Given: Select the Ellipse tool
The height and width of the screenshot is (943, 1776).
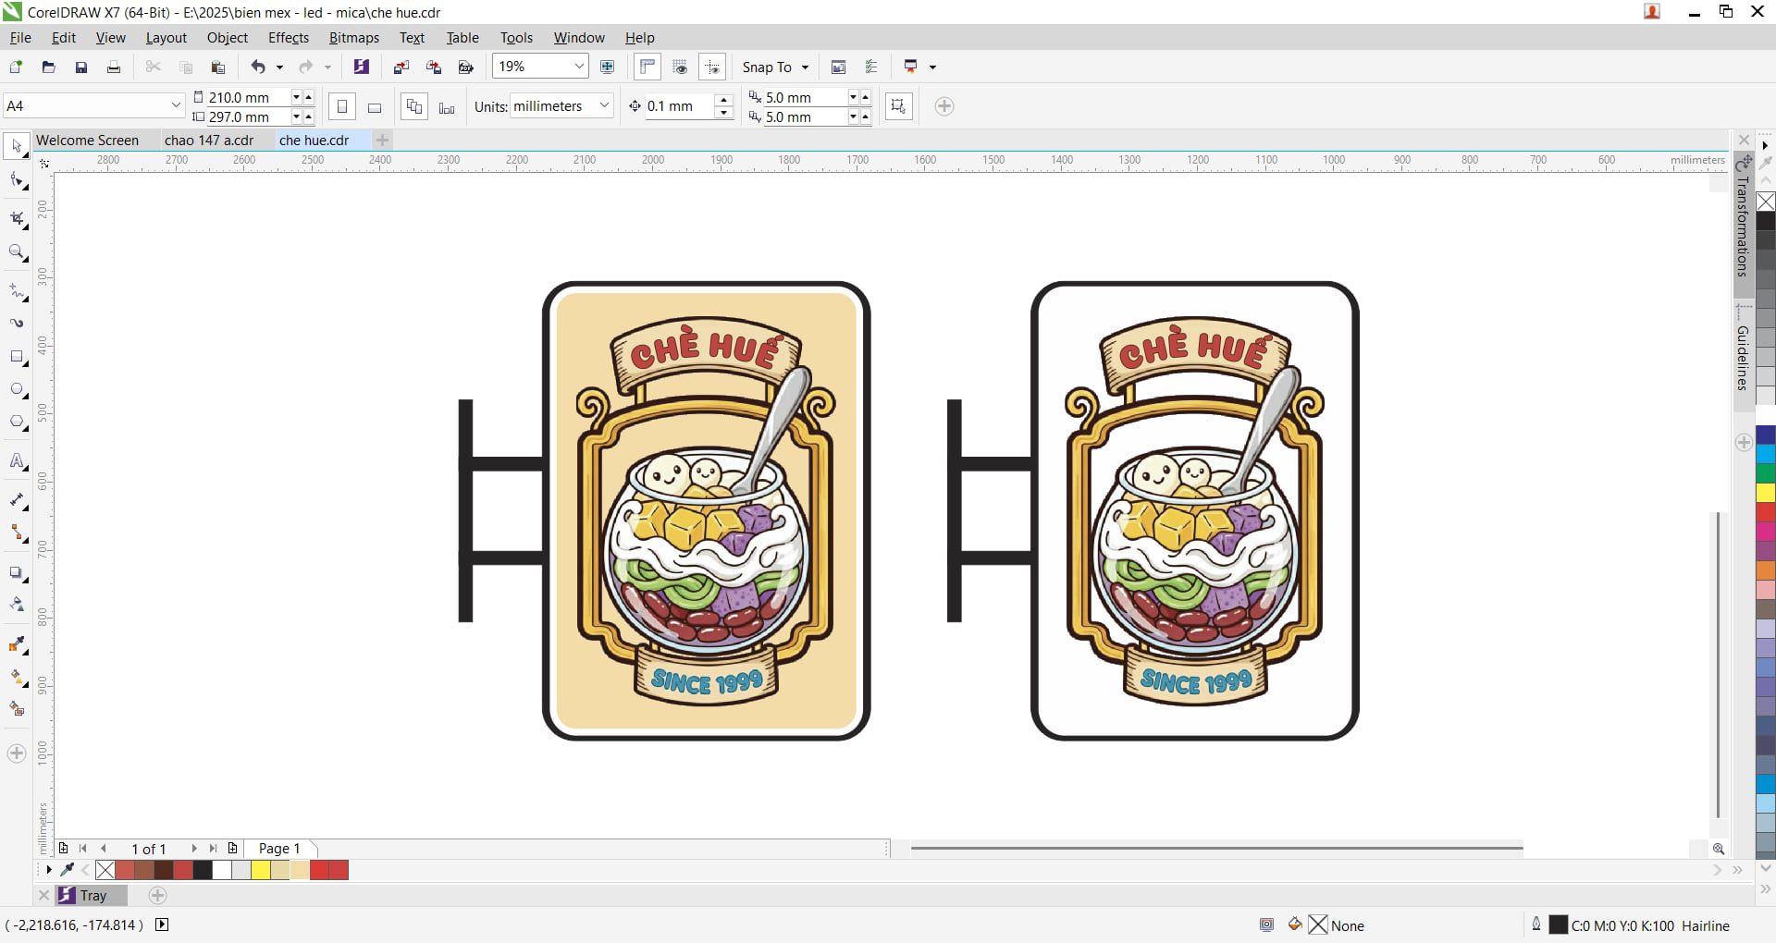Looking at the screenshot, I should [x=17, y=389].
